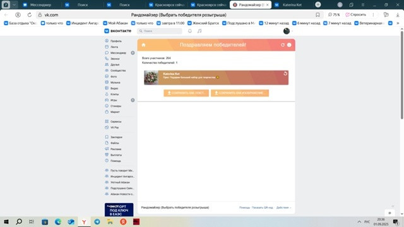Open the Пусть говорит community shortcut

click(119, 170)
